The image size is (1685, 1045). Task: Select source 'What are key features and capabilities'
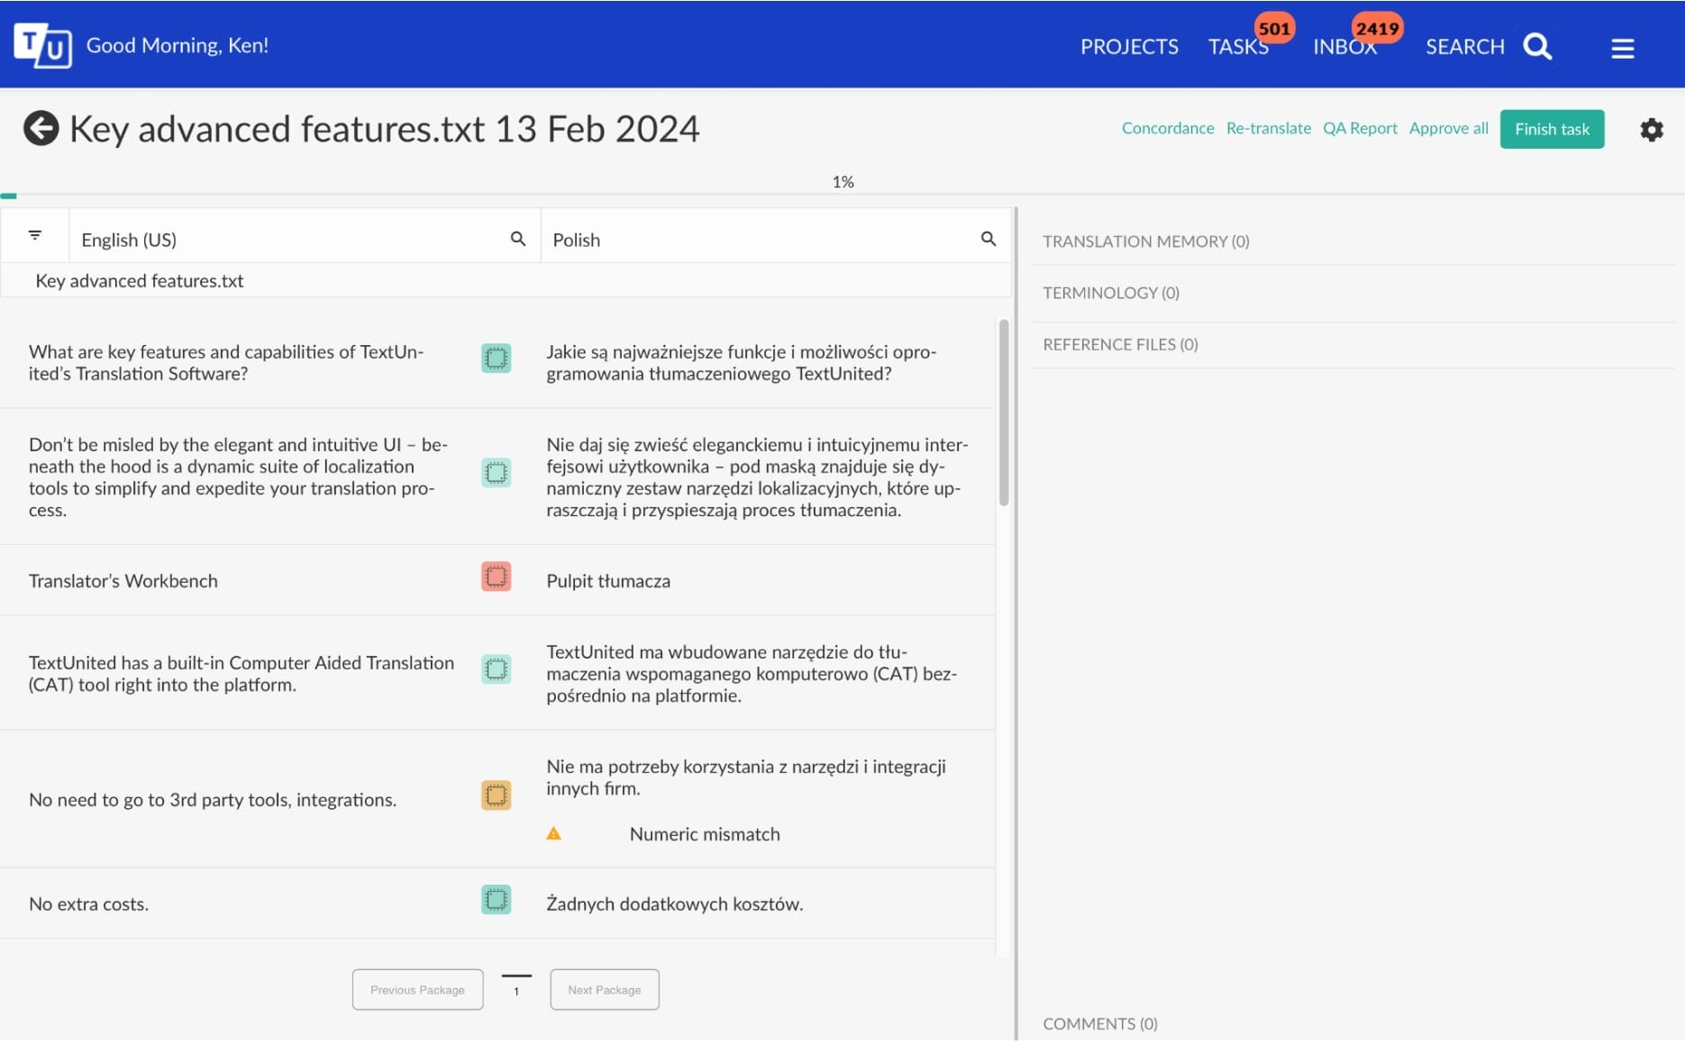coord(226,362)
